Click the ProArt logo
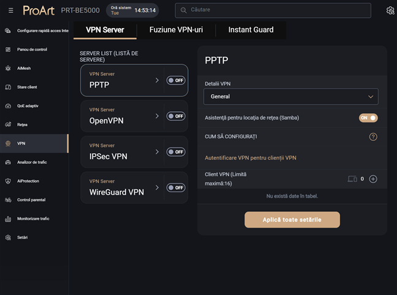397x295 pixels. [39, 10]
